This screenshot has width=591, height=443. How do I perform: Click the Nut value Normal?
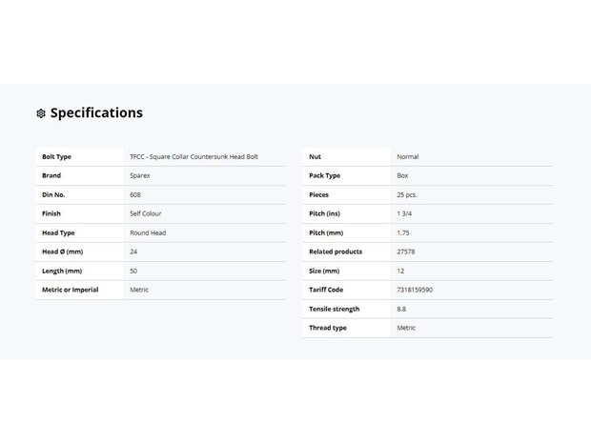pyautogui.click(x=407, y=156)
